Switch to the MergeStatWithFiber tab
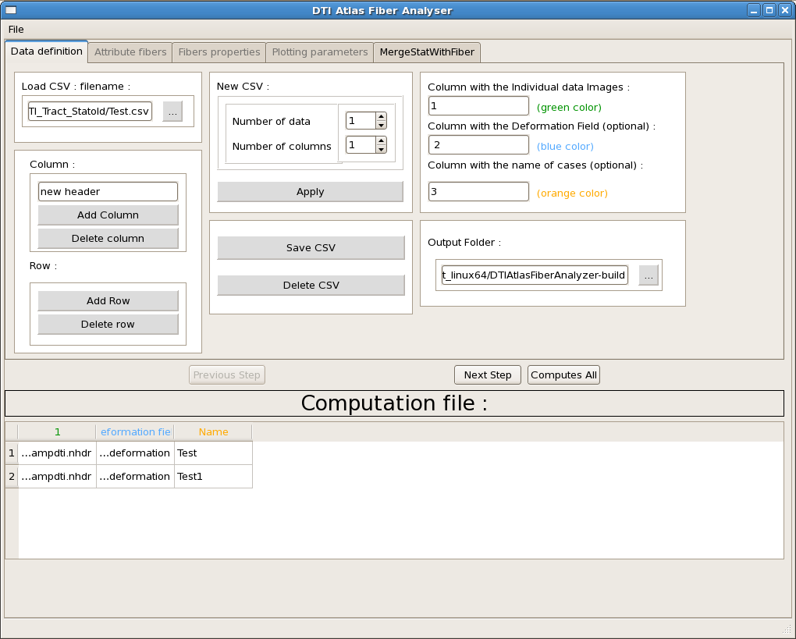Image resolution: width=796 pixels, height=639 pixels. tap(426, 52)
